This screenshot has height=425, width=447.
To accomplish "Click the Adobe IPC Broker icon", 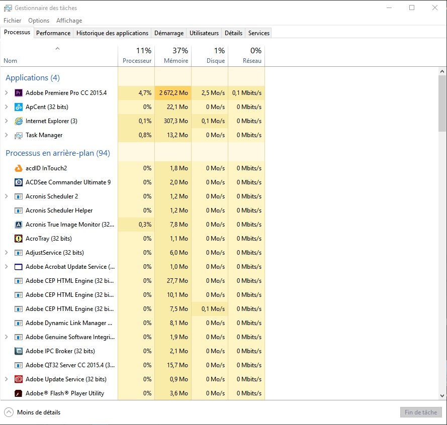I will point(19,351).
